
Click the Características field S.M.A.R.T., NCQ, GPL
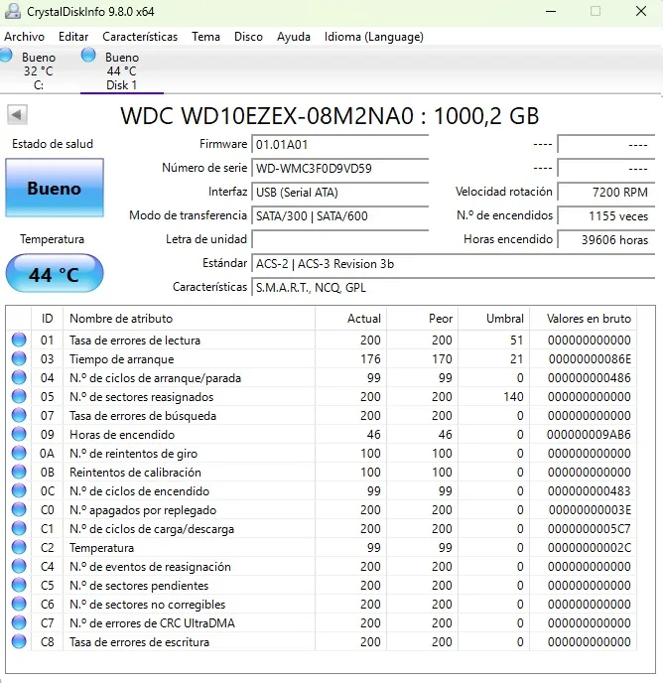click(x=453, y=288)
